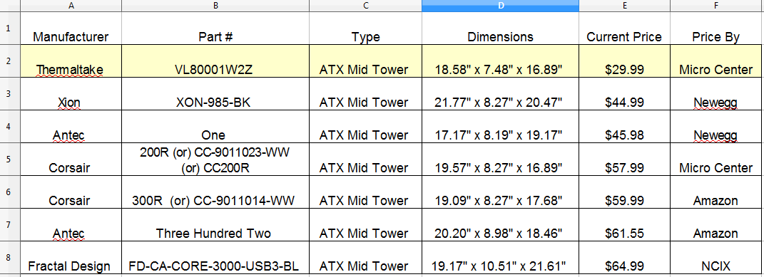The height and width of the screenshot is (277, 764).
Task: Select row 4 header
Action: point(10,127)
